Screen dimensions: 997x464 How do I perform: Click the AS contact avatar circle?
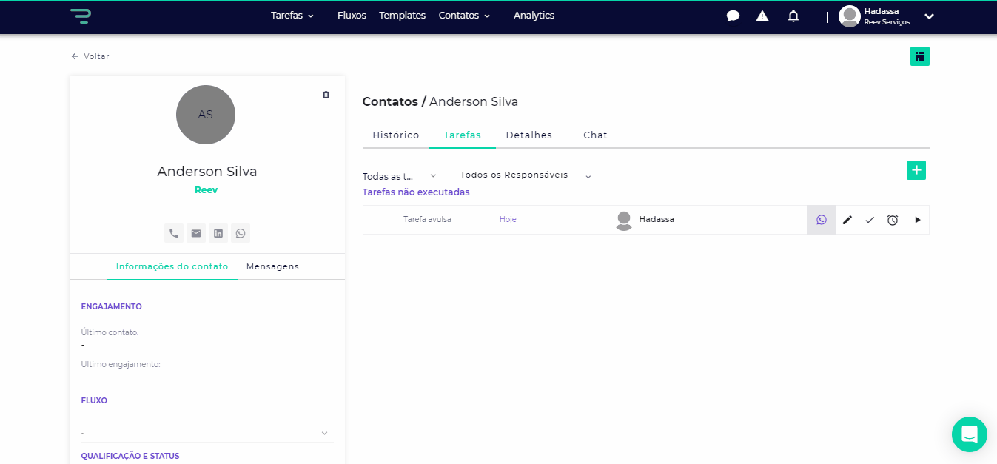206,115
